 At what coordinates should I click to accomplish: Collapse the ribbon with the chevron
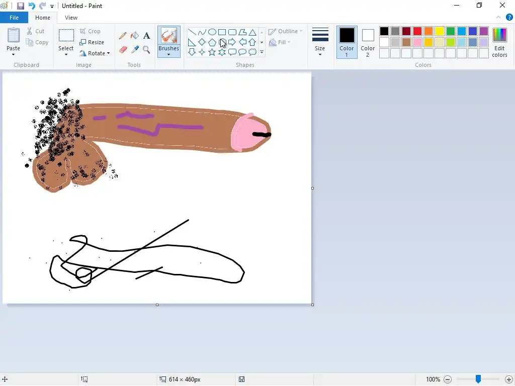(x=498, y=18)
